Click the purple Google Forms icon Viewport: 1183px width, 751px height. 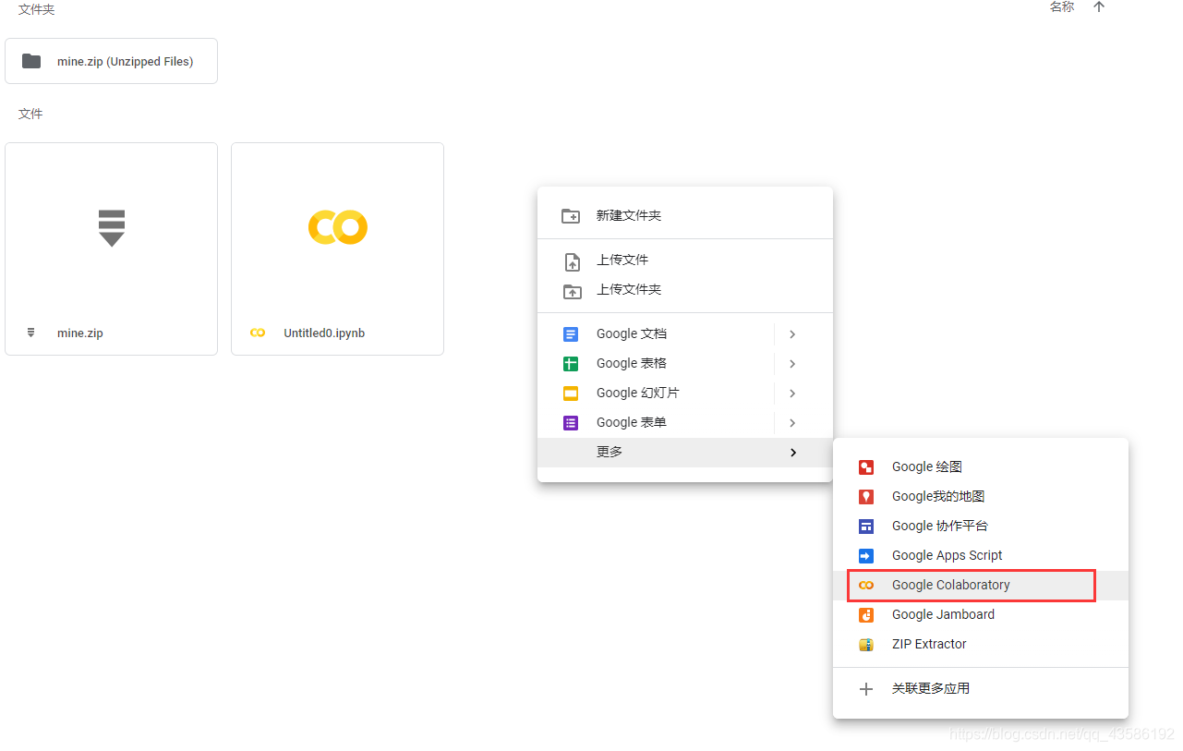click(571, 423)
